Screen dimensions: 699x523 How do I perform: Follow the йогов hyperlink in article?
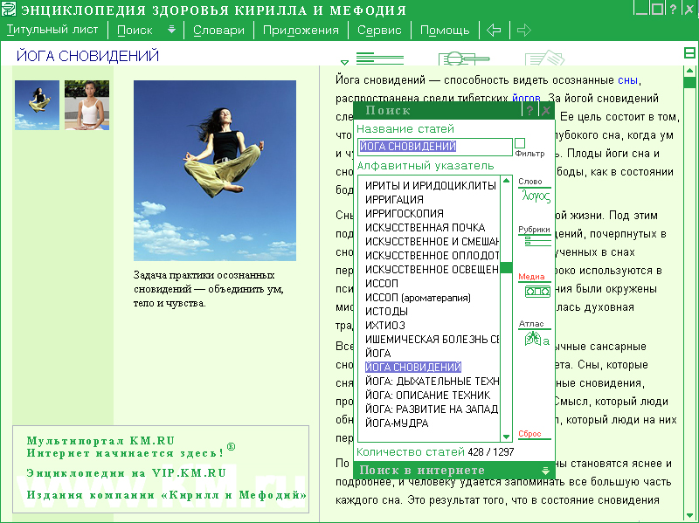526,98
